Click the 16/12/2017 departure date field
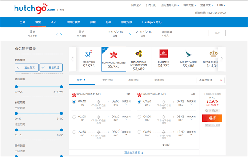This screenshot has height=157, width=248. pos(115,34)
